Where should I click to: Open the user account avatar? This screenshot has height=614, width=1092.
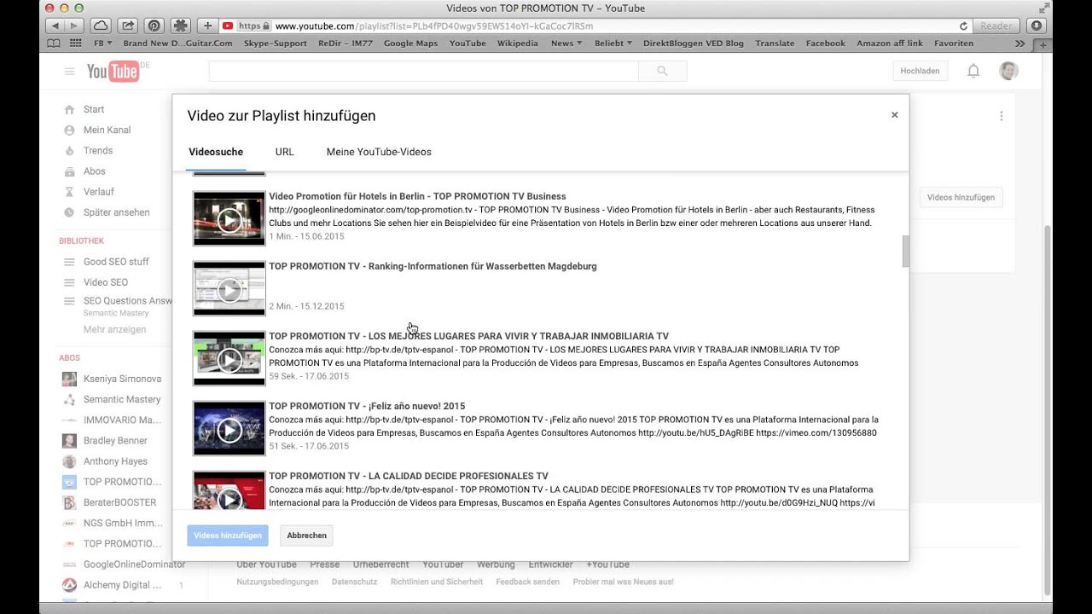coord(1008,71)
